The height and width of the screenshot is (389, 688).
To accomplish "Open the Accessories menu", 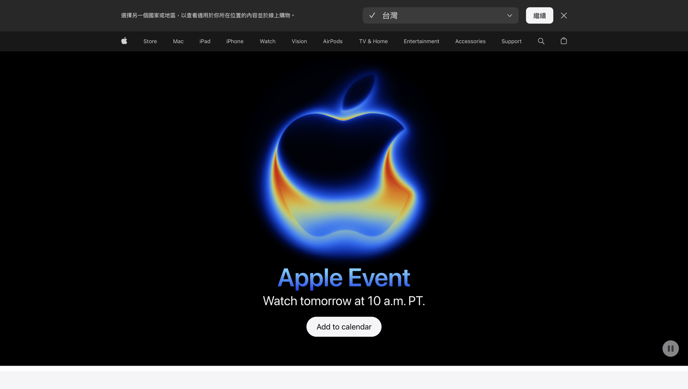I will click(470, 41).
